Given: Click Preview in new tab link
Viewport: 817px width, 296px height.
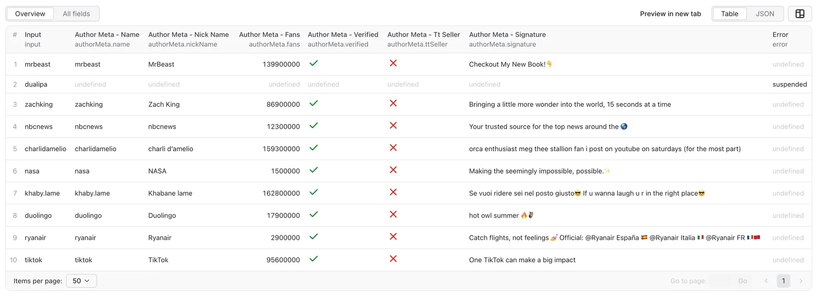Looking at the screenshot, I should click(x=670, y=14).
